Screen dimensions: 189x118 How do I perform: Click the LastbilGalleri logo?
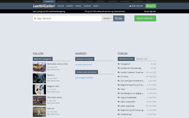point(44,6)
